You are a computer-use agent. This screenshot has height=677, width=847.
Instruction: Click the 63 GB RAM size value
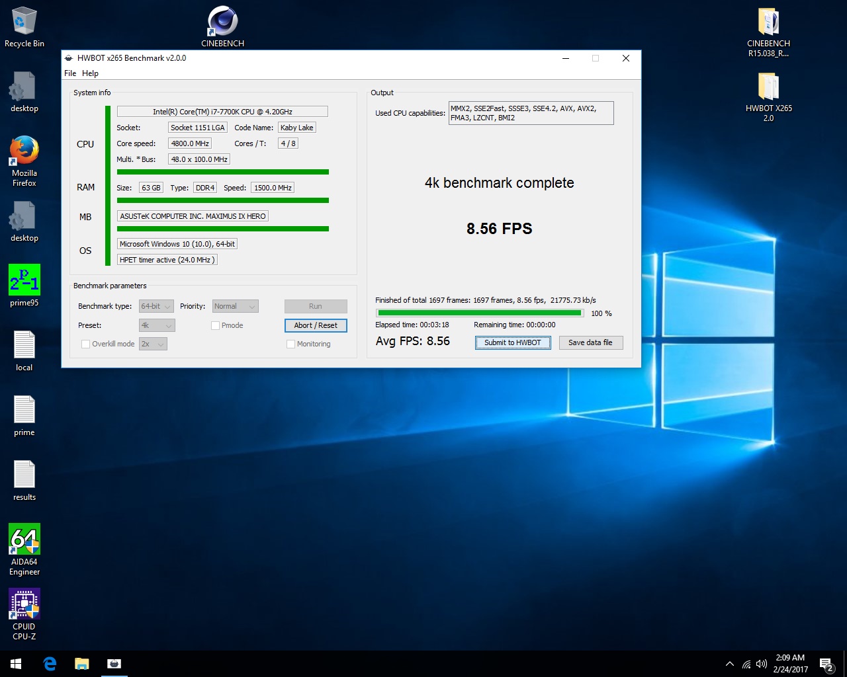coord(151,188)
